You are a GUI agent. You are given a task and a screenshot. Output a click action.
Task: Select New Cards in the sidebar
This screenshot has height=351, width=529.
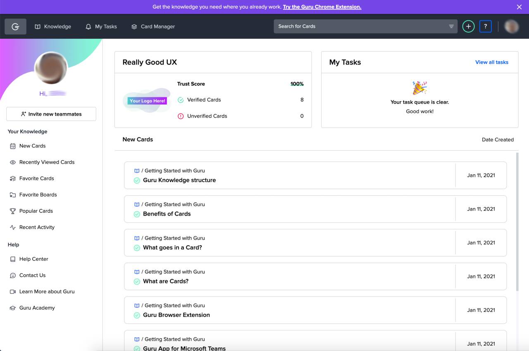[x=28, y=146]
